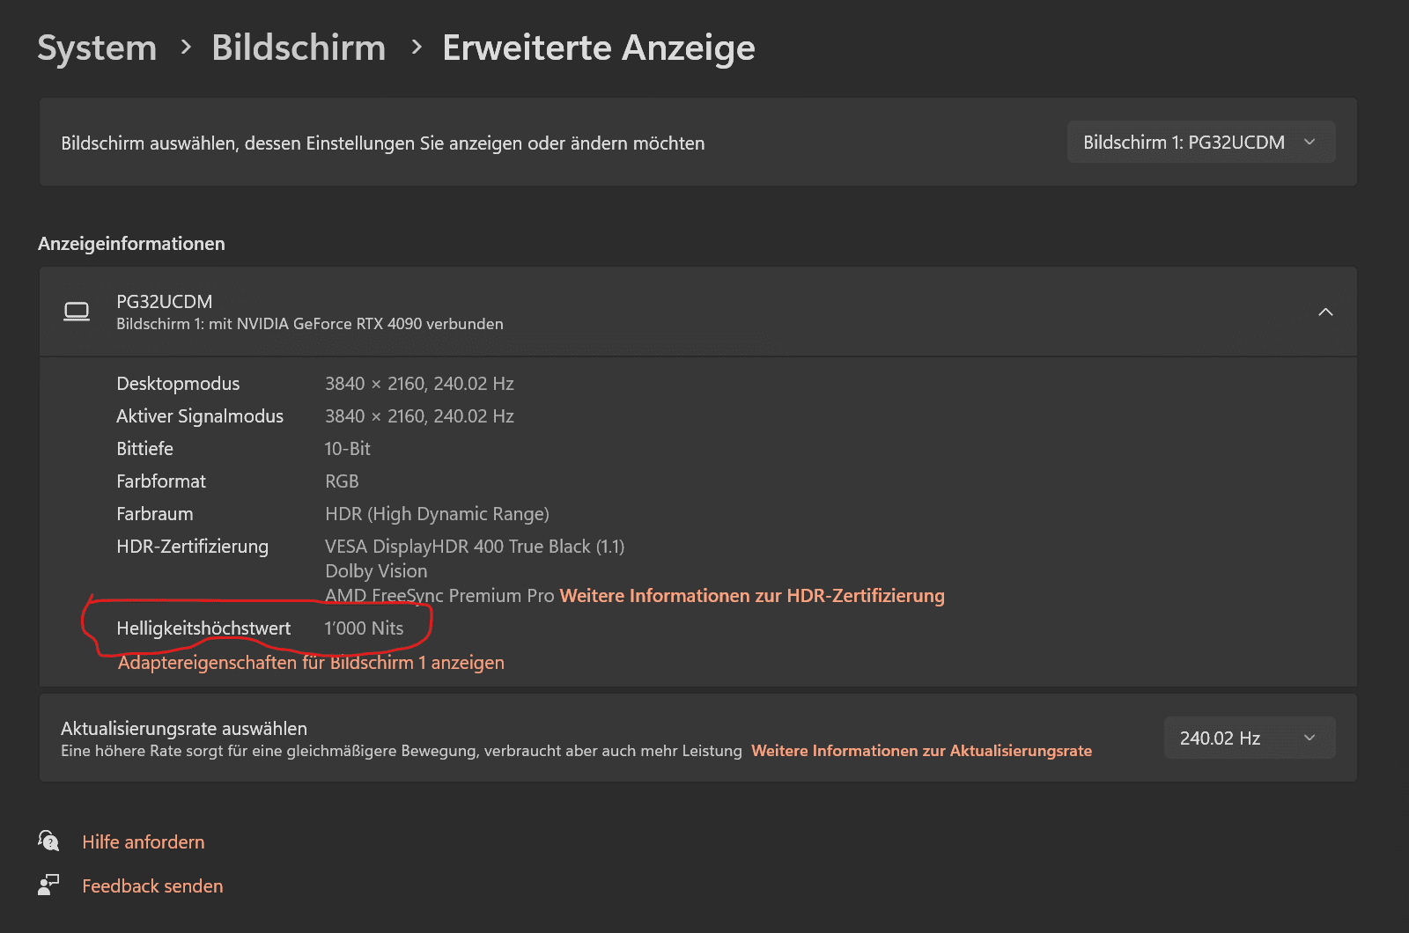Open the 240.02 Hz refresh rate dropdown
The height and width of the screenshot is (933, 1409).
(x=1250, y=738)
